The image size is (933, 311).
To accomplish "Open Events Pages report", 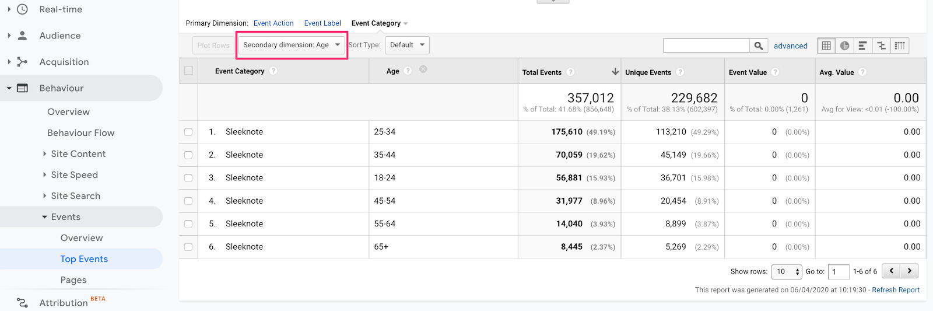I will tap(73, 280).
